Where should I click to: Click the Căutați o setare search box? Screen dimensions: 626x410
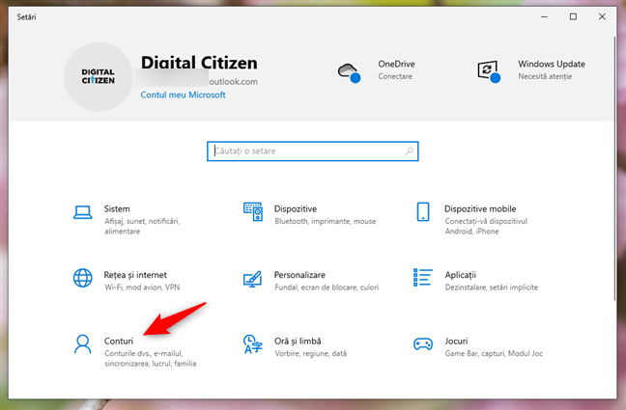[312, 151]
